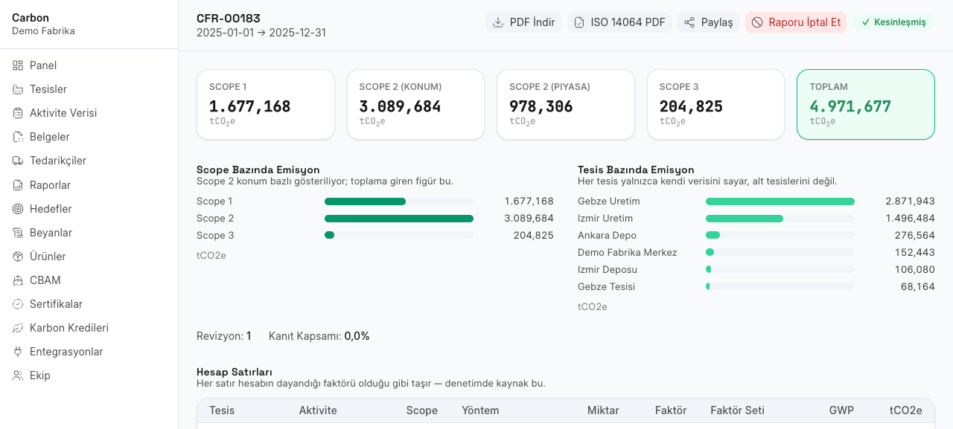The width and height of the screenshot is (953, 429).
Task: Click the Gebze Tesisi value 68,164
Action: (x=918, y=287)
